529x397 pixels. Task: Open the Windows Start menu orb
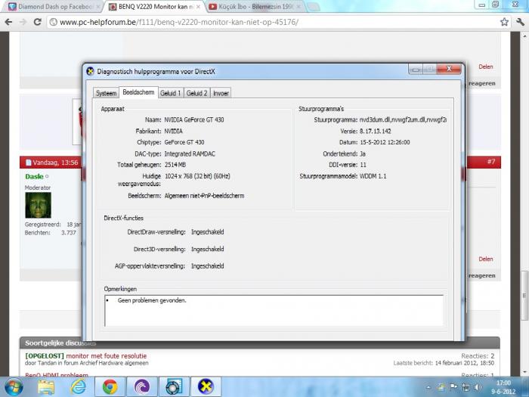(14, 387)
